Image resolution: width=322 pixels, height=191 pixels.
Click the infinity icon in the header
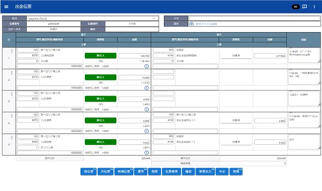296,7
